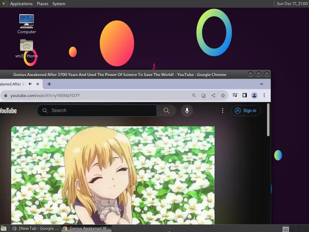Search with voice using microphone button
This screenshot has height=232, width=309.
(x=187, y=111)
